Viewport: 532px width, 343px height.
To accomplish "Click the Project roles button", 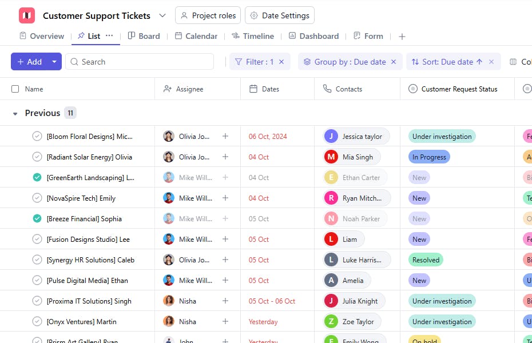I will [207, 15].
